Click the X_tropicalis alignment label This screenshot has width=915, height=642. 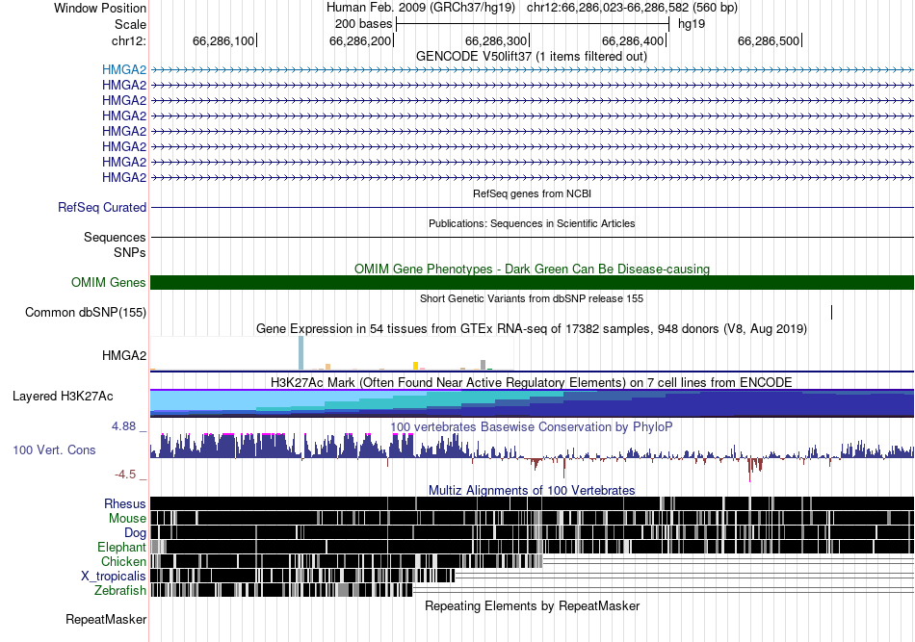(114, 577)
